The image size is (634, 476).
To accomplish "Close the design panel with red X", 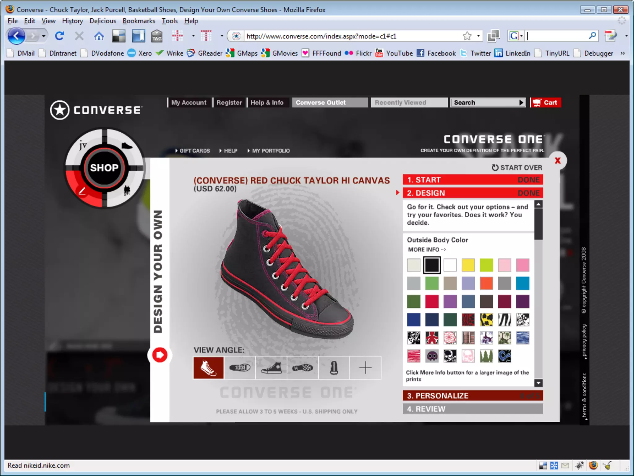I will coord(558,161).
